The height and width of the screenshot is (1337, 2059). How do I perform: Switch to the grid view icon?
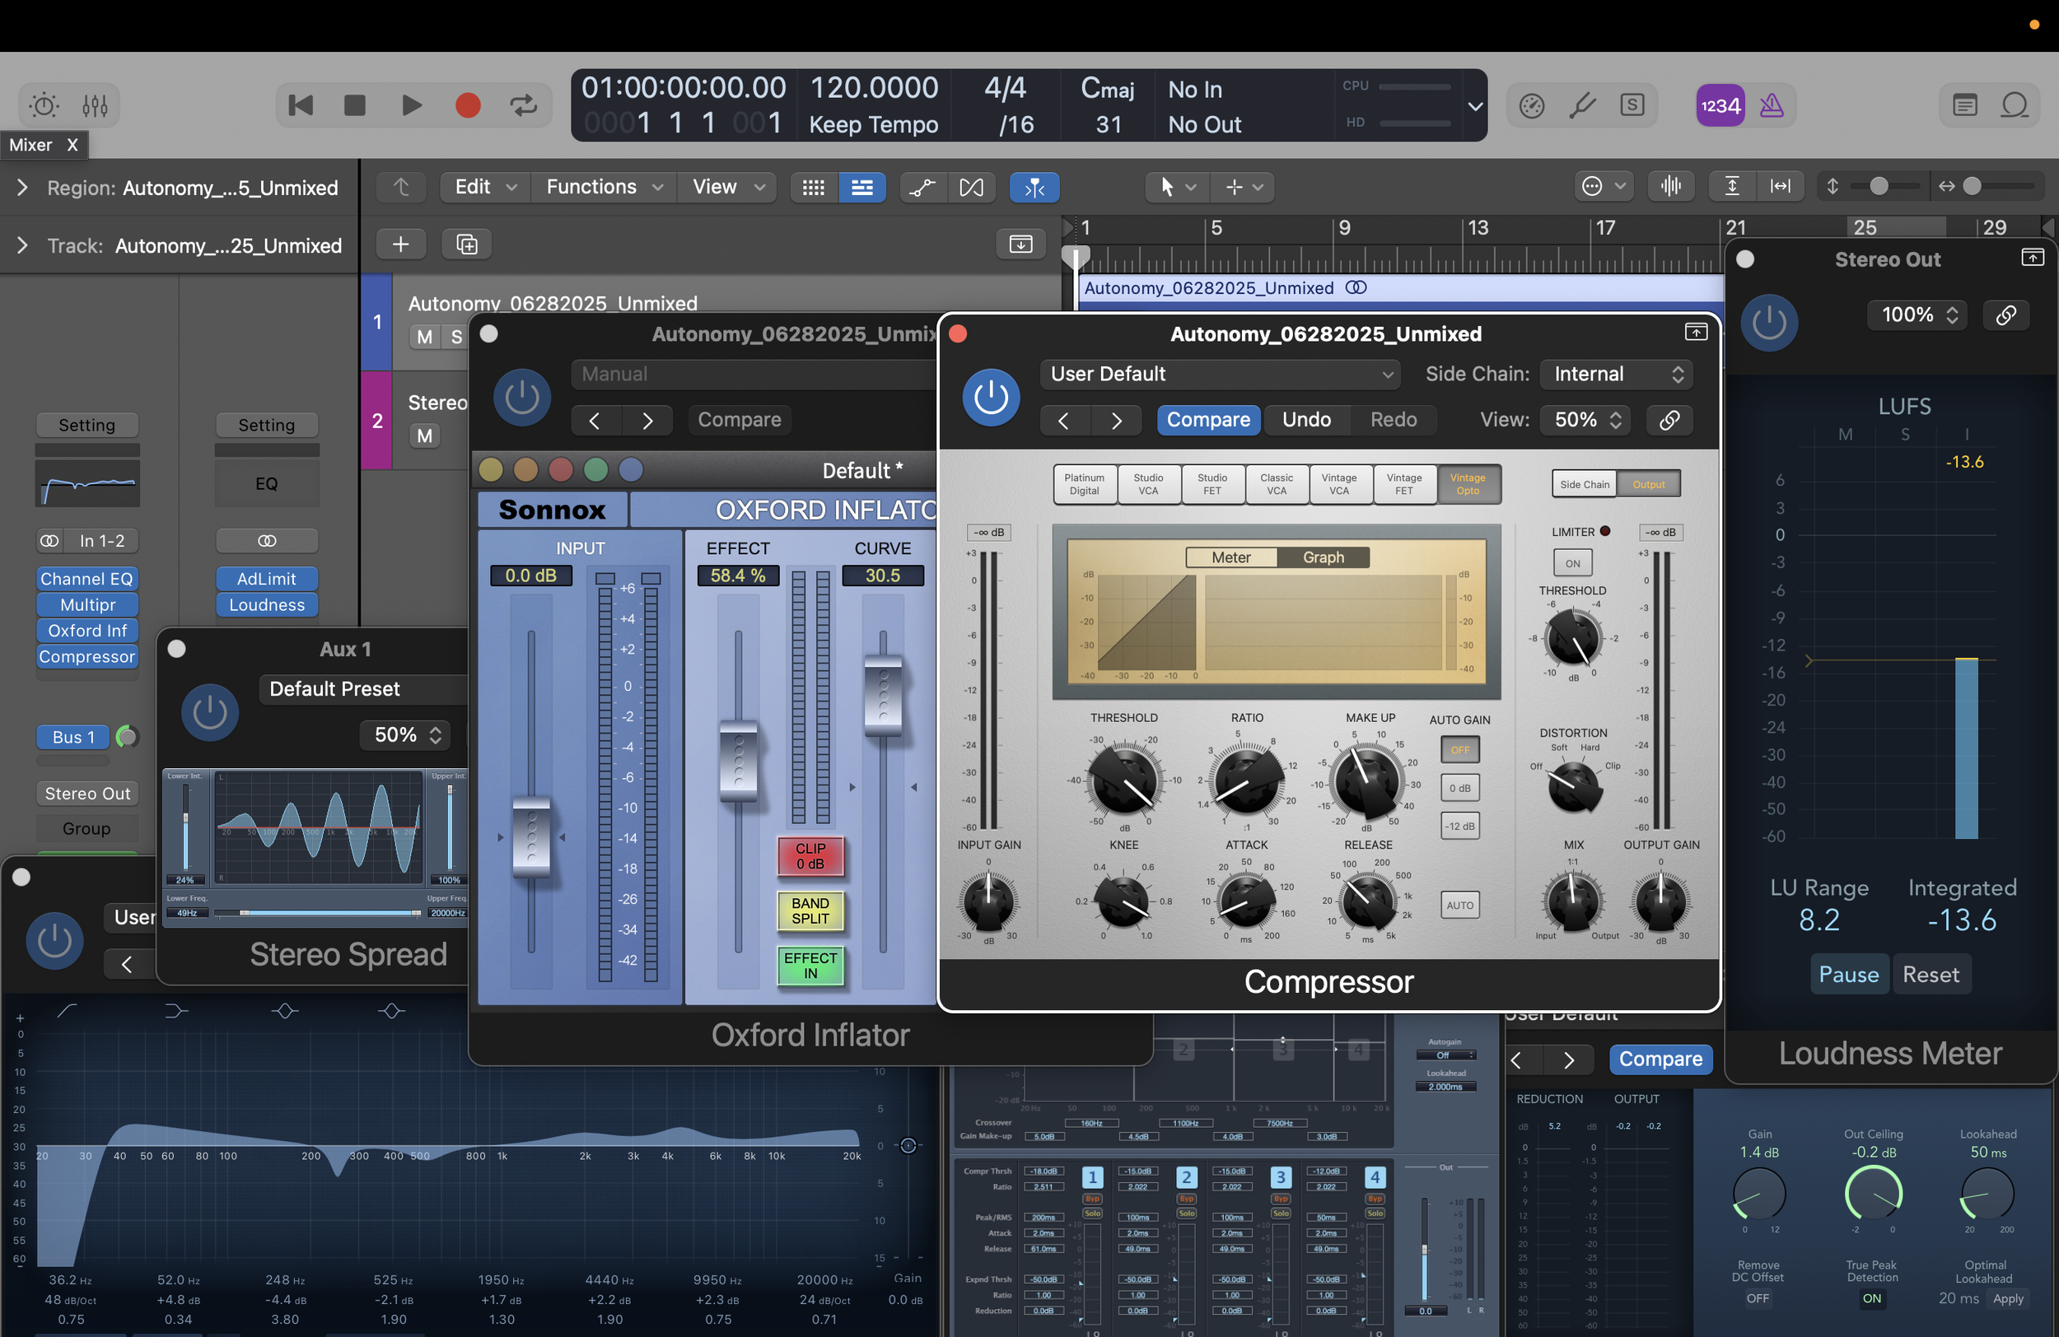tap(813, 188)
